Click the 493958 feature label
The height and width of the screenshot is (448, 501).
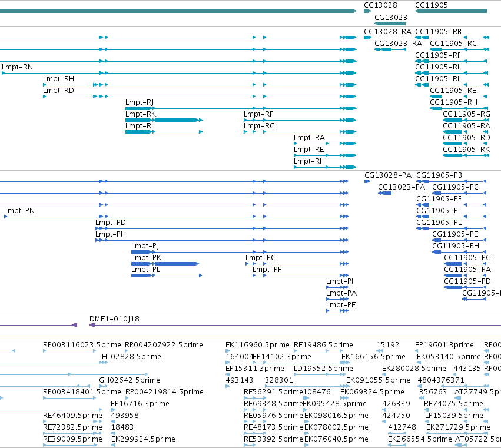[x=125, y=416]
